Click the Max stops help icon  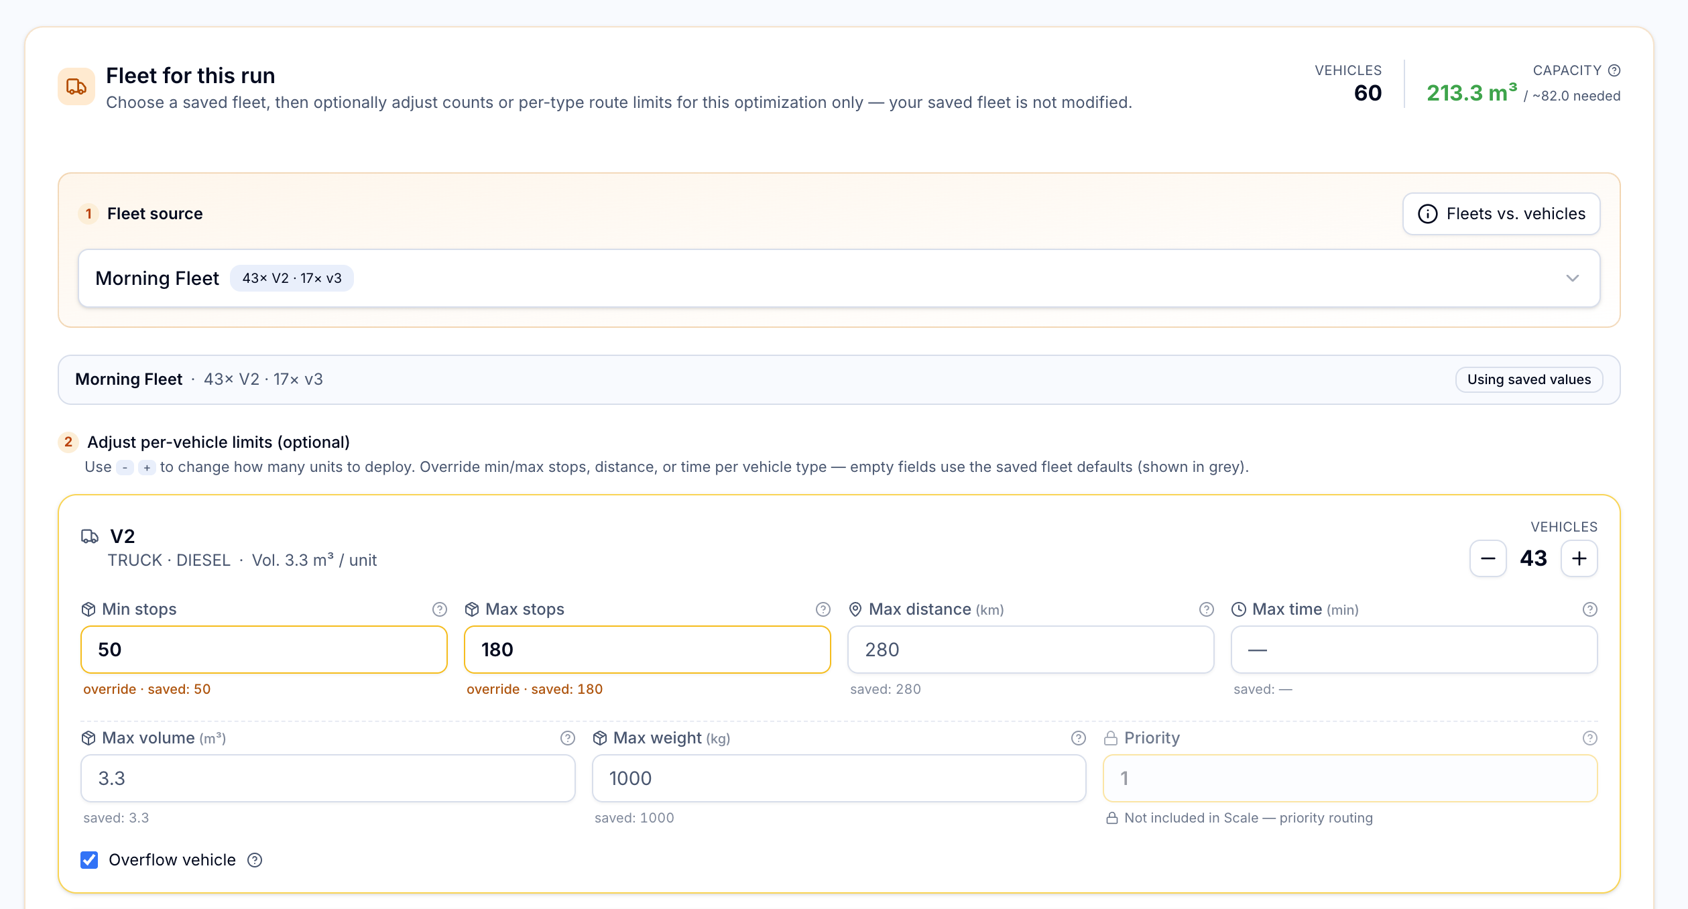pyautogui.click(x=823, y=609)
